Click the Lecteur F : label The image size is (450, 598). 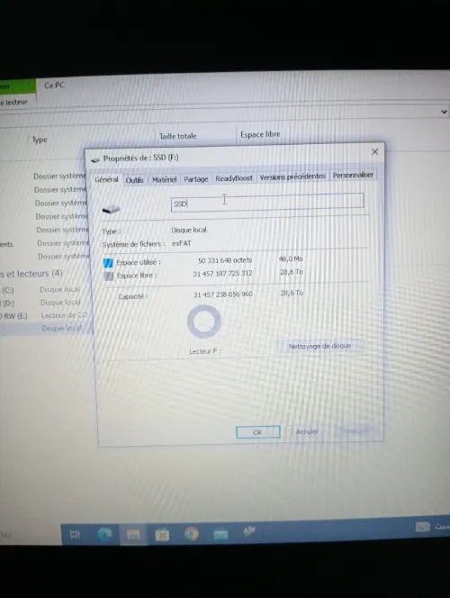click(205, 351)
